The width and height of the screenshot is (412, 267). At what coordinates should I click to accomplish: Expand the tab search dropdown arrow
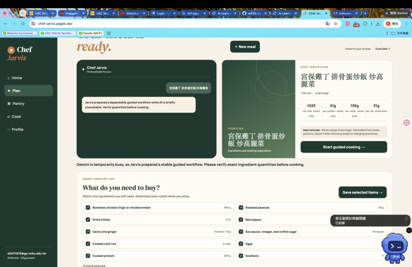click(22, 13)
